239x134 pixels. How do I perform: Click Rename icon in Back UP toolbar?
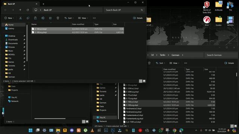point(43,18)
